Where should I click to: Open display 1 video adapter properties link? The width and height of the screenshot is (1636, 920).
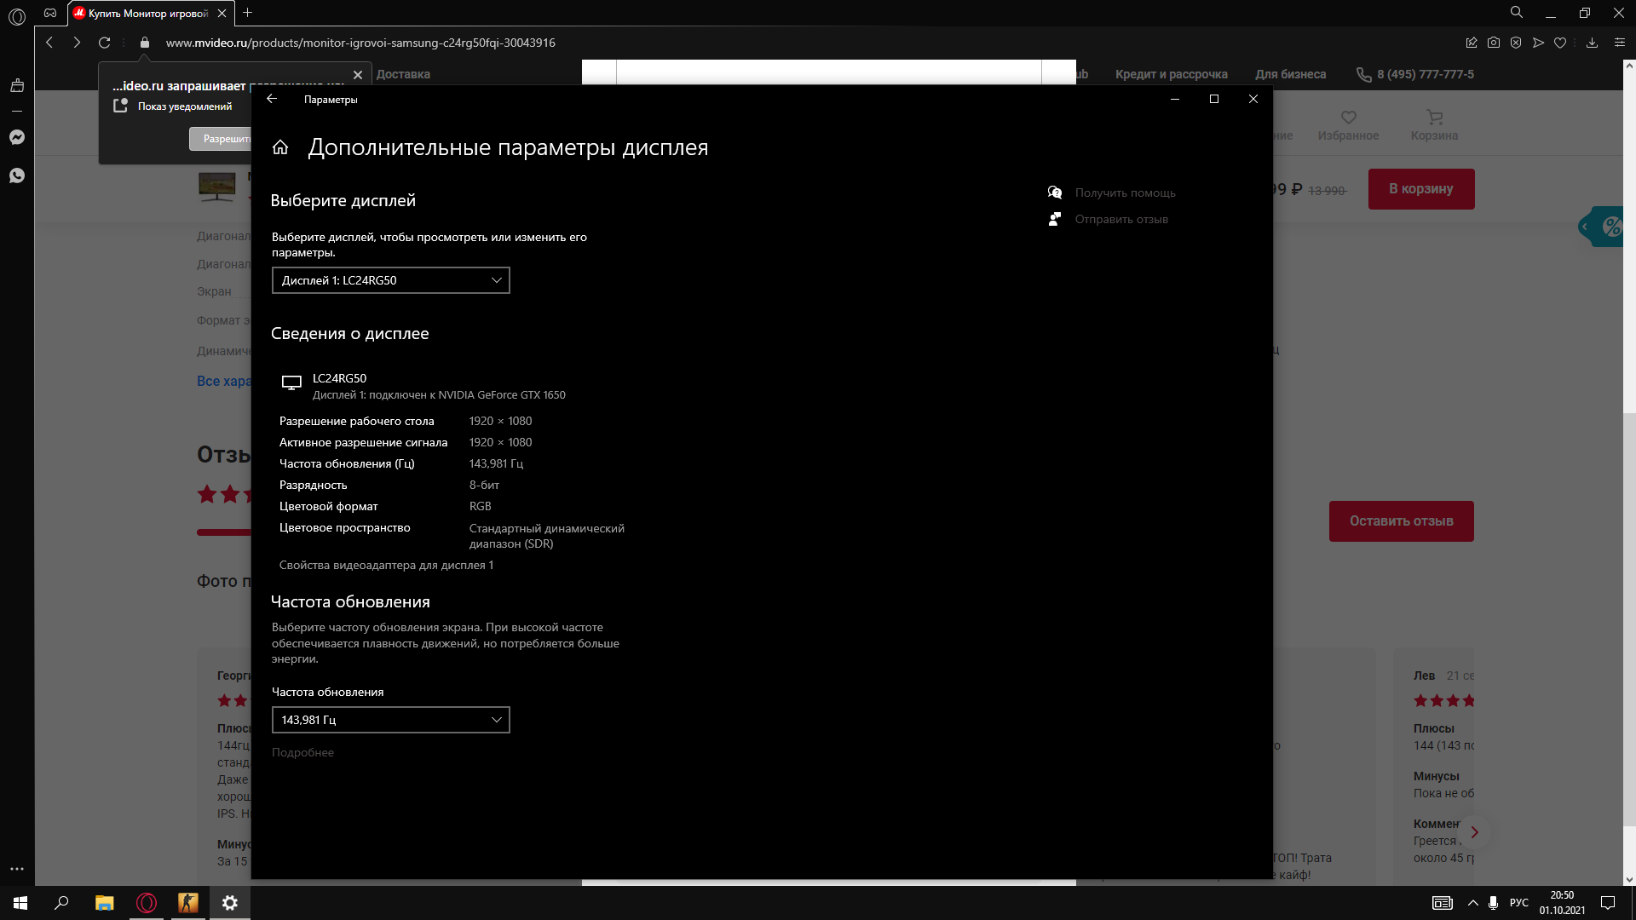386,565
